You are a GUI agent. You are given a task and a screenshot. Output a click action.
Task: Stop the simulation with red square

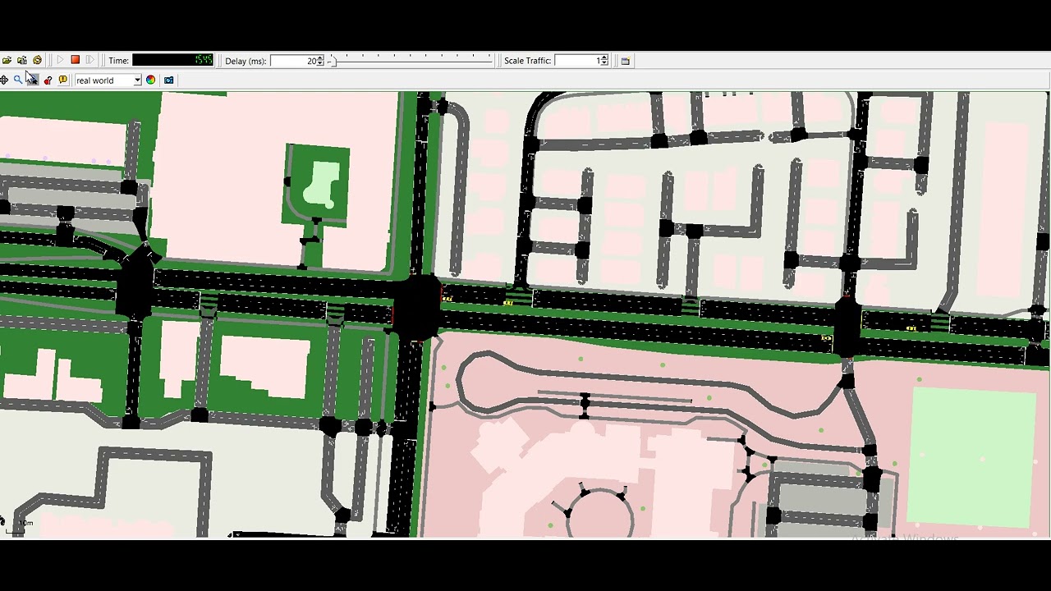tap(75, 60)
